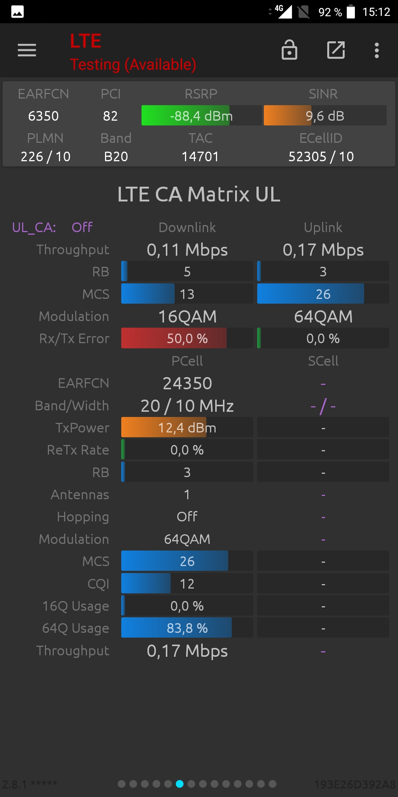Tap the no-SIM status icon
Viewport: 398px width, 797px height.
(304, 12)
